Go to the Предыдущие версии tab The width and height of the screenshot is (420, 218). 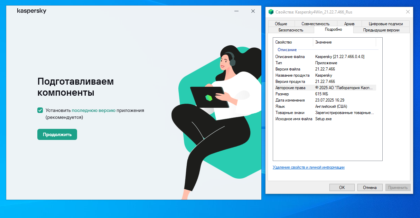click(x=381, y=30)
